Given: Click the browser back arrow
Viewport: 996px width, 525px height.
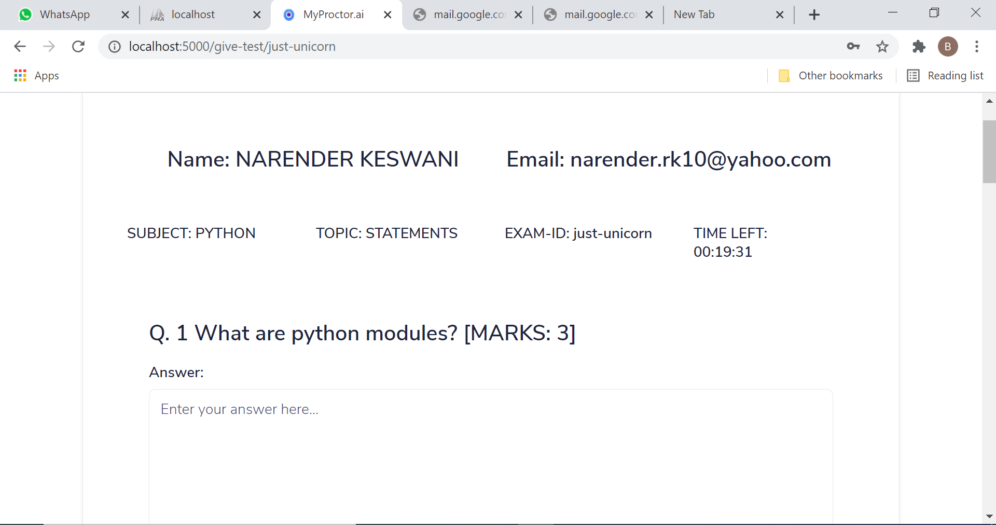Looking at the screenshot, I should (x=20, y=47).
